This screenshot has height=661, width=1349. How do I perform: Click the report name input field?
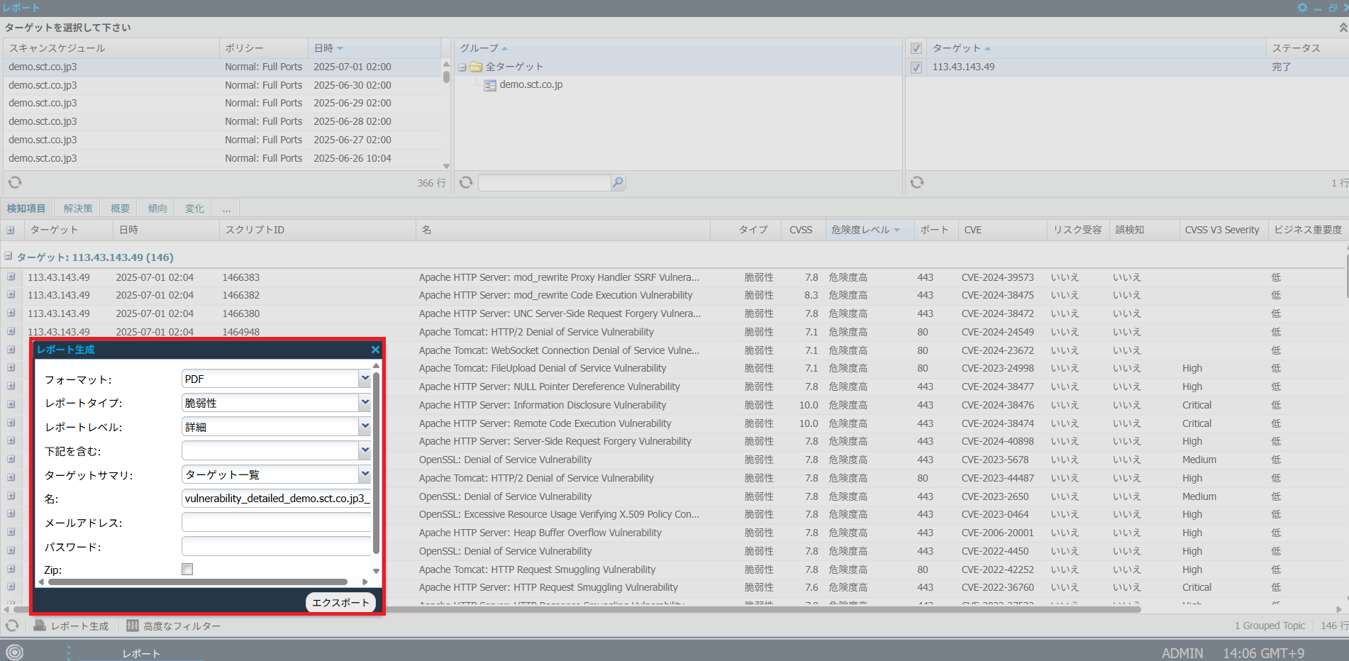pyautogui.click(x=277, y=499)
